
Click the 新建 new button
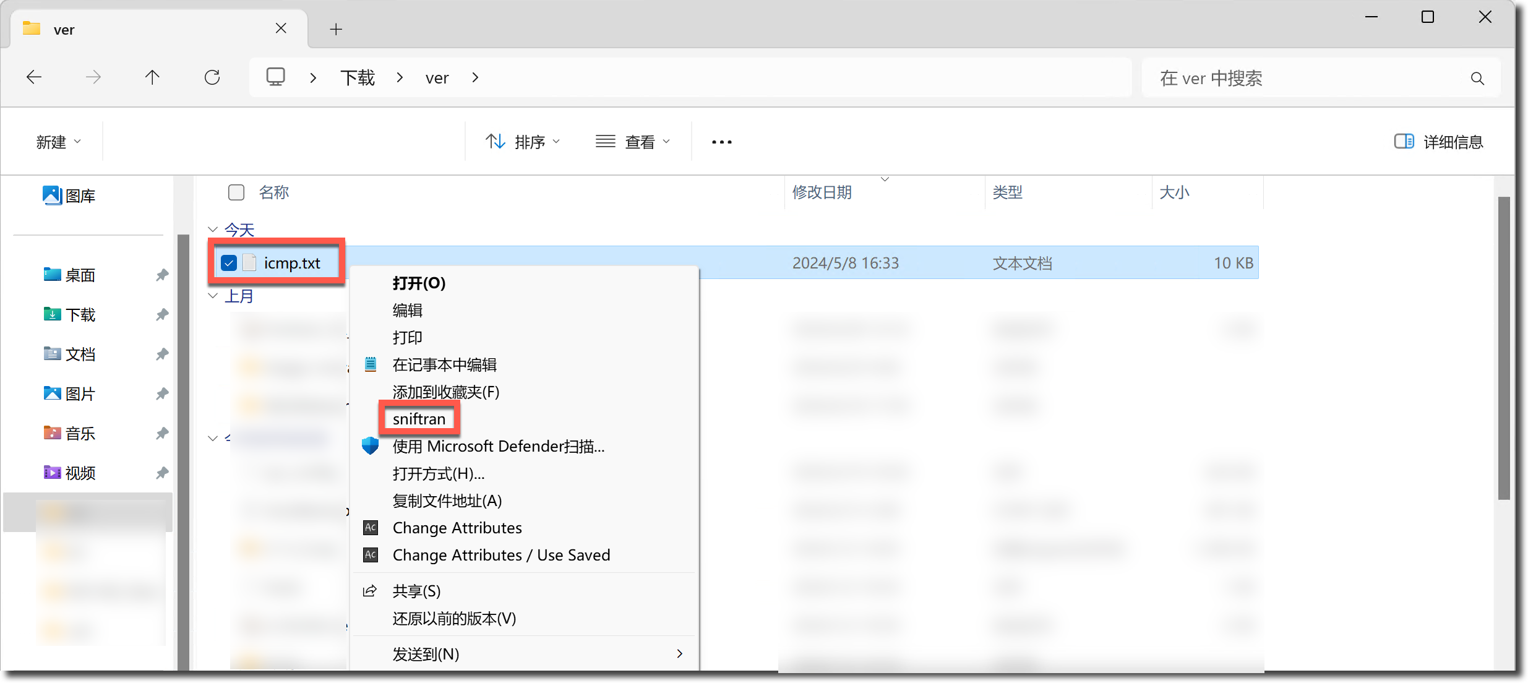58,142
